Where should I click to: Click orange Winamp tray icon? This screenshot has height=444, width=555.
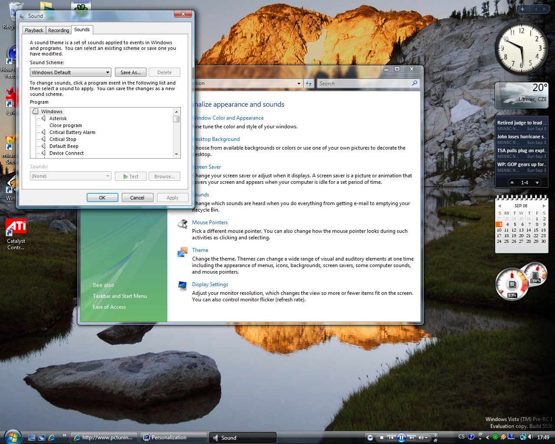coord(503,437)
